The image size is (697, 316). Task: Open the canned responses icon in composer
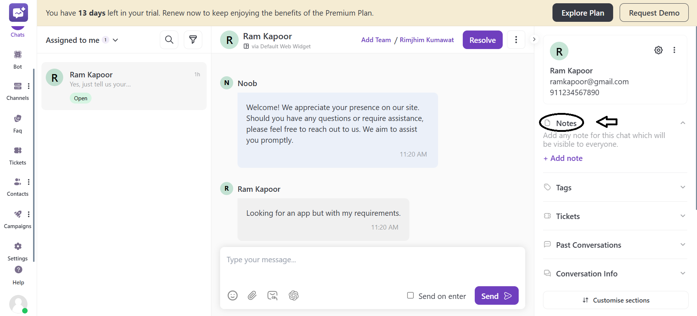coord(272,296)
